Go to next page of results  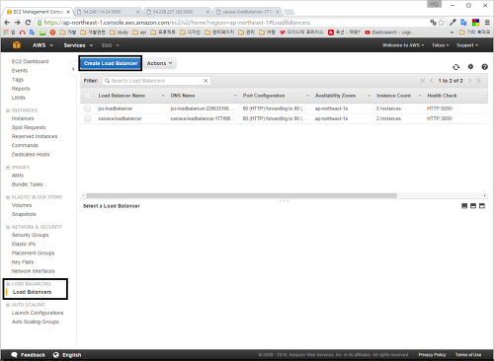coord(470,81)
